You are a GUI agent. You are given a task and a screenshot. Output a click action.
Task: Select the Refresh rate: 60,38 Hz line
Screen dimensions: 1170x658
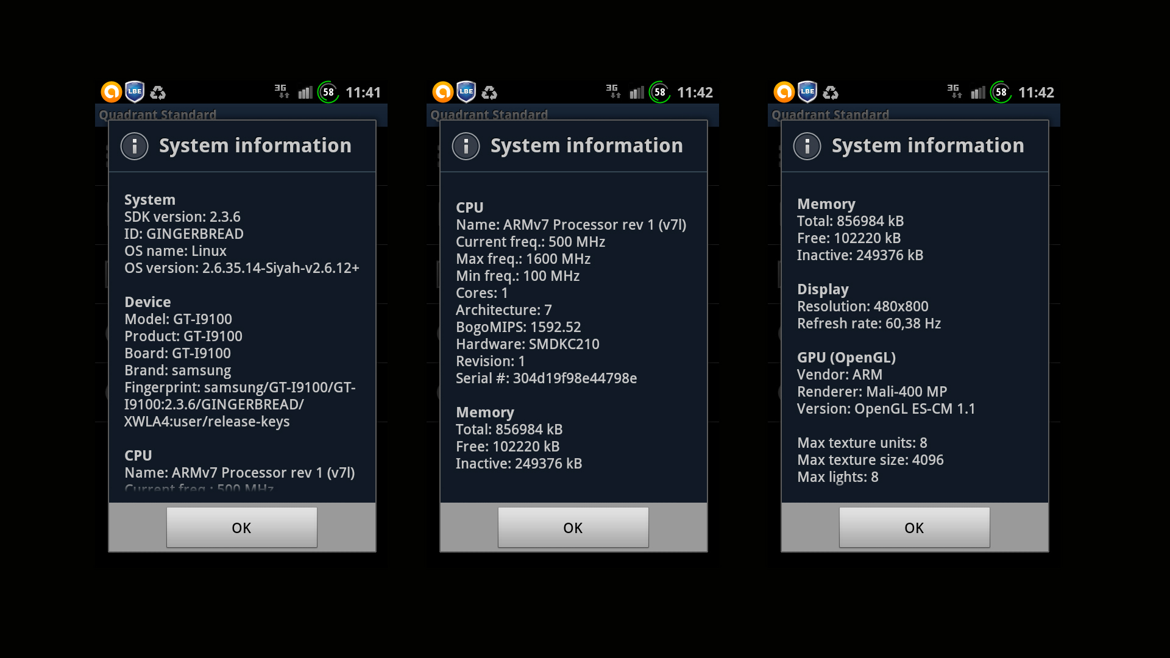(869, 324)
